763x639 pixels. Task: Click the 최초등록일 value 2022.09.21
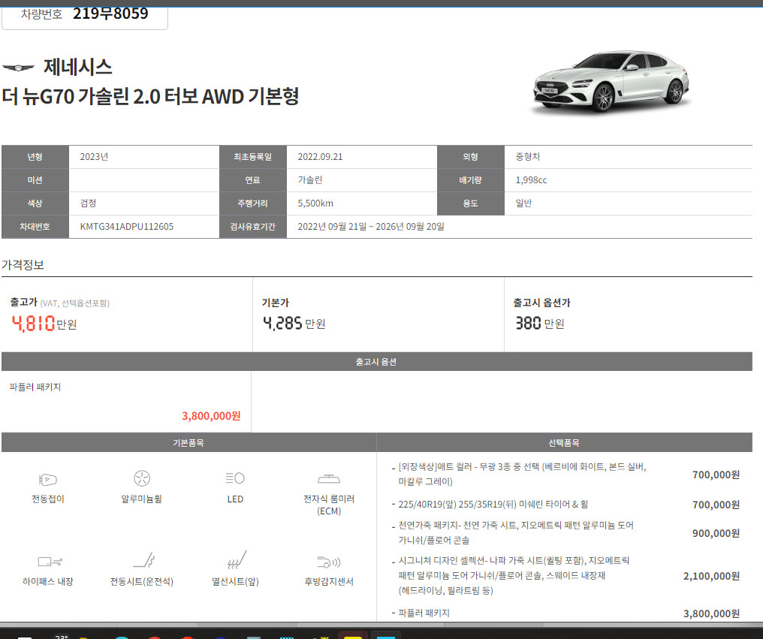coord(320,157)
